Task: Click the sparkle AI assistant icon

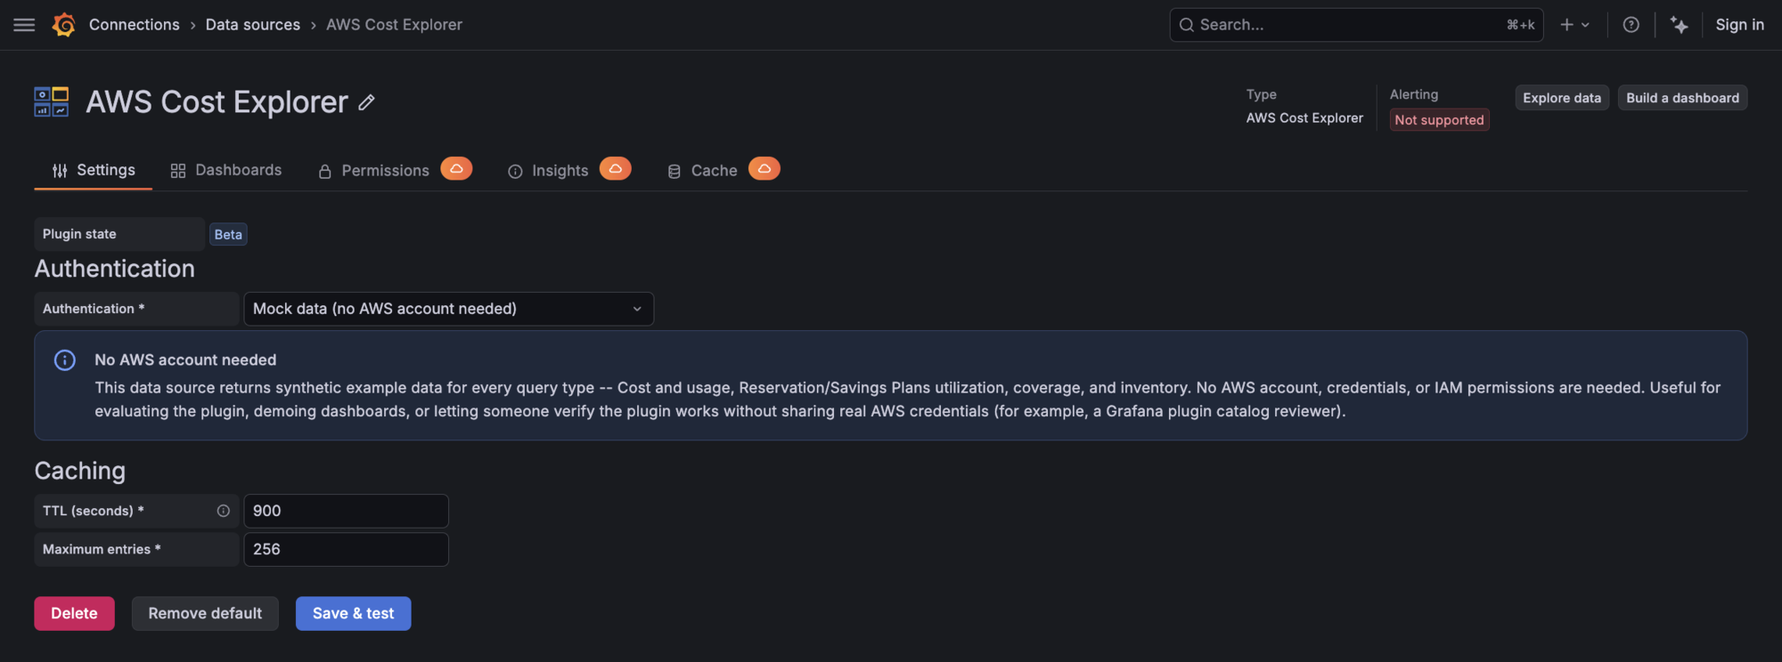Action: pos(1679,25)
